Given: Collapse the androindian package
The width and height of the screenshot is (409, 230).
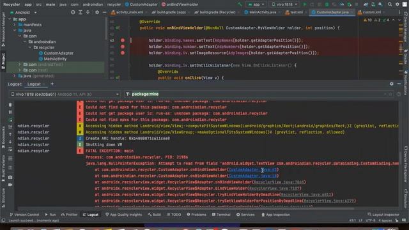Looking at the screenshot, I should click(25, 42).
